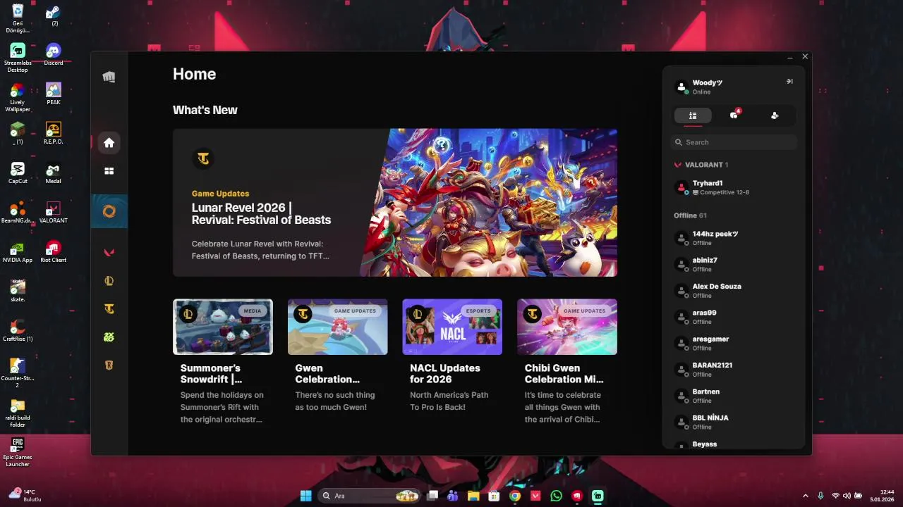Show hidden system tray icons

(x=806, y=496)
